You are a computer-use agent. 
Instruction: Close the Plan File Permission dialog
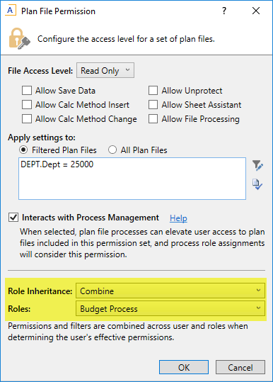tap(256, 11)
